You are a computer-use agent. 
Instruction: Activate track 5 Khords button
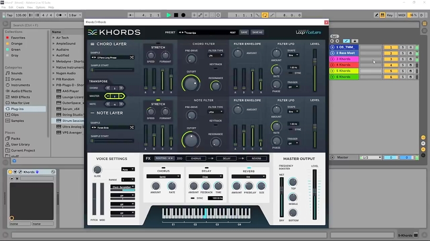391,71
